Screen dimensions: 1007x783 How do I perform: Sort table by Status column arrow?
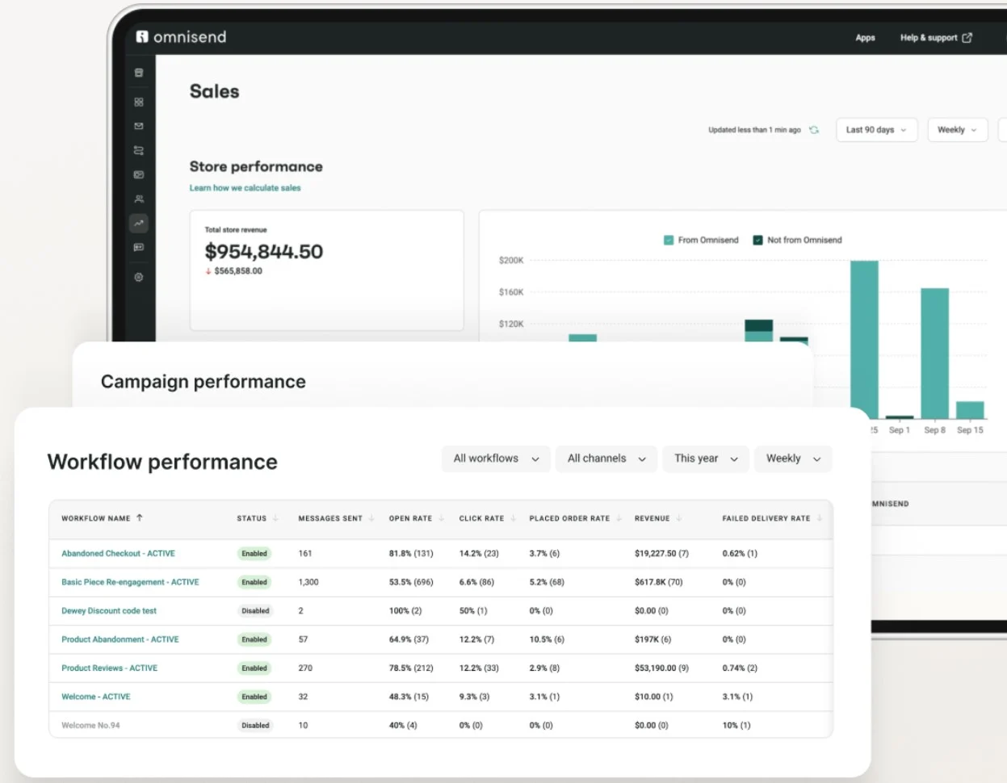[275, 518]
